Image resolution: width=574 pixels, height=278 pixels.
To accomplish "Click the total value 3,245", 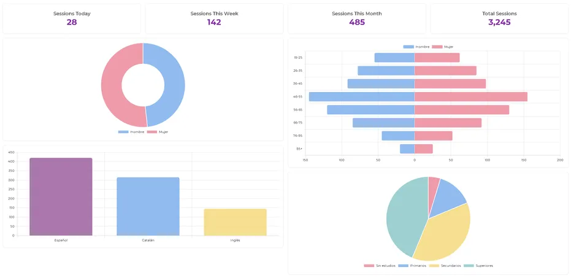I will click(499, 22).
